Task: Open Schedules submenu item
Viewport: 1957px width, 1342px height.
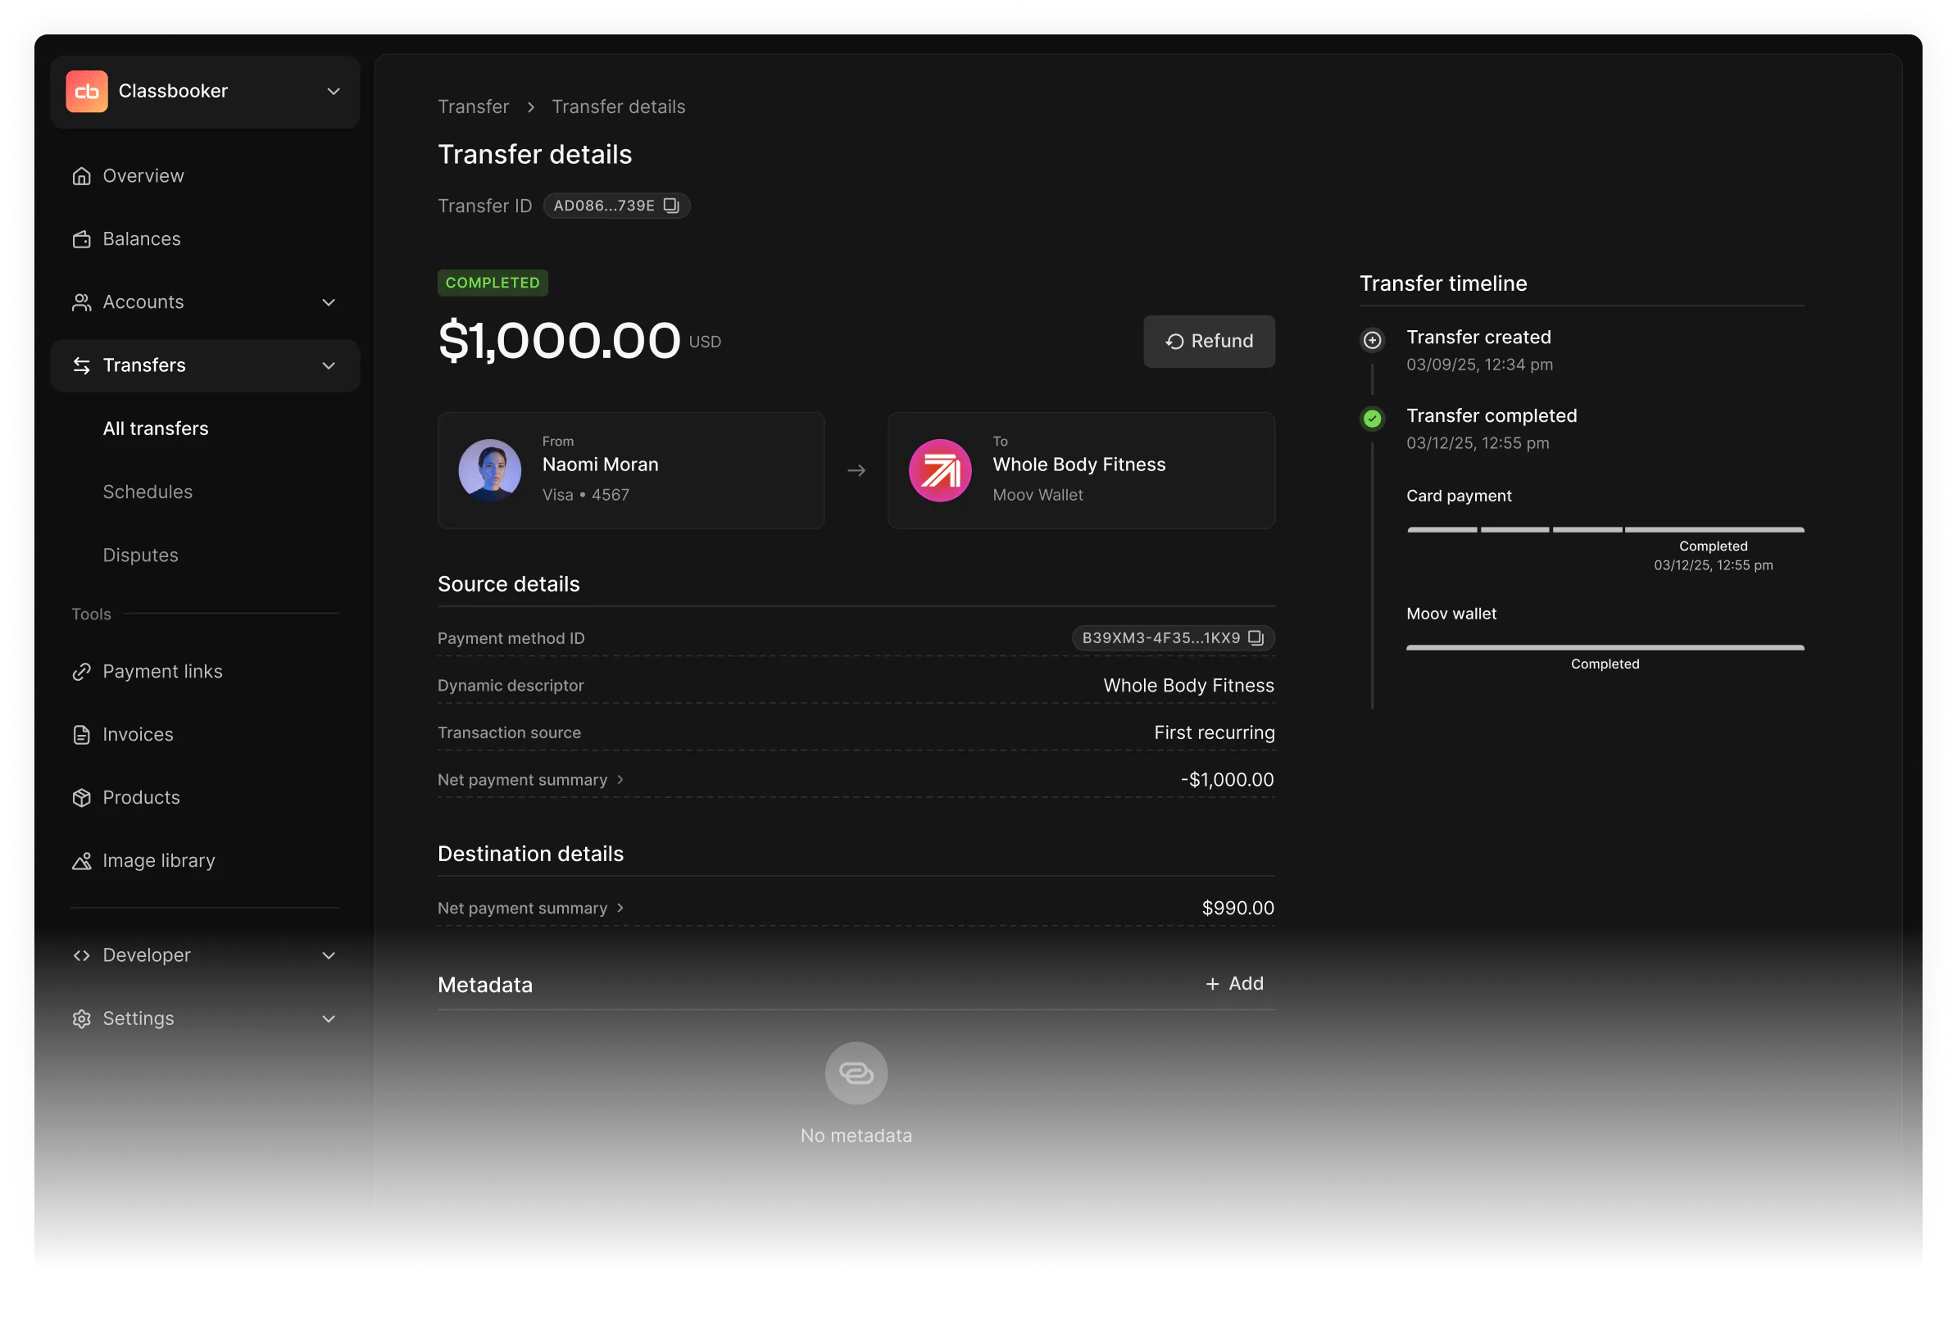Action: pyautogui.click(x=148, y=492)
